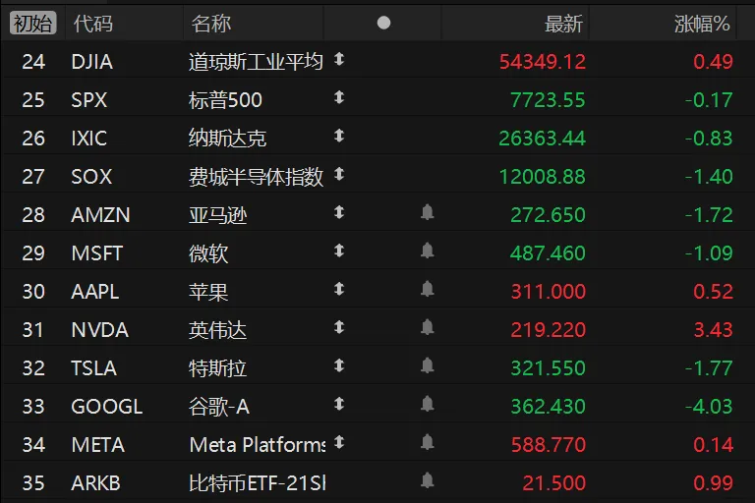Screen dimensions: 755x503
Task: Click the name Meta Platforms
Action: point(258,445)
